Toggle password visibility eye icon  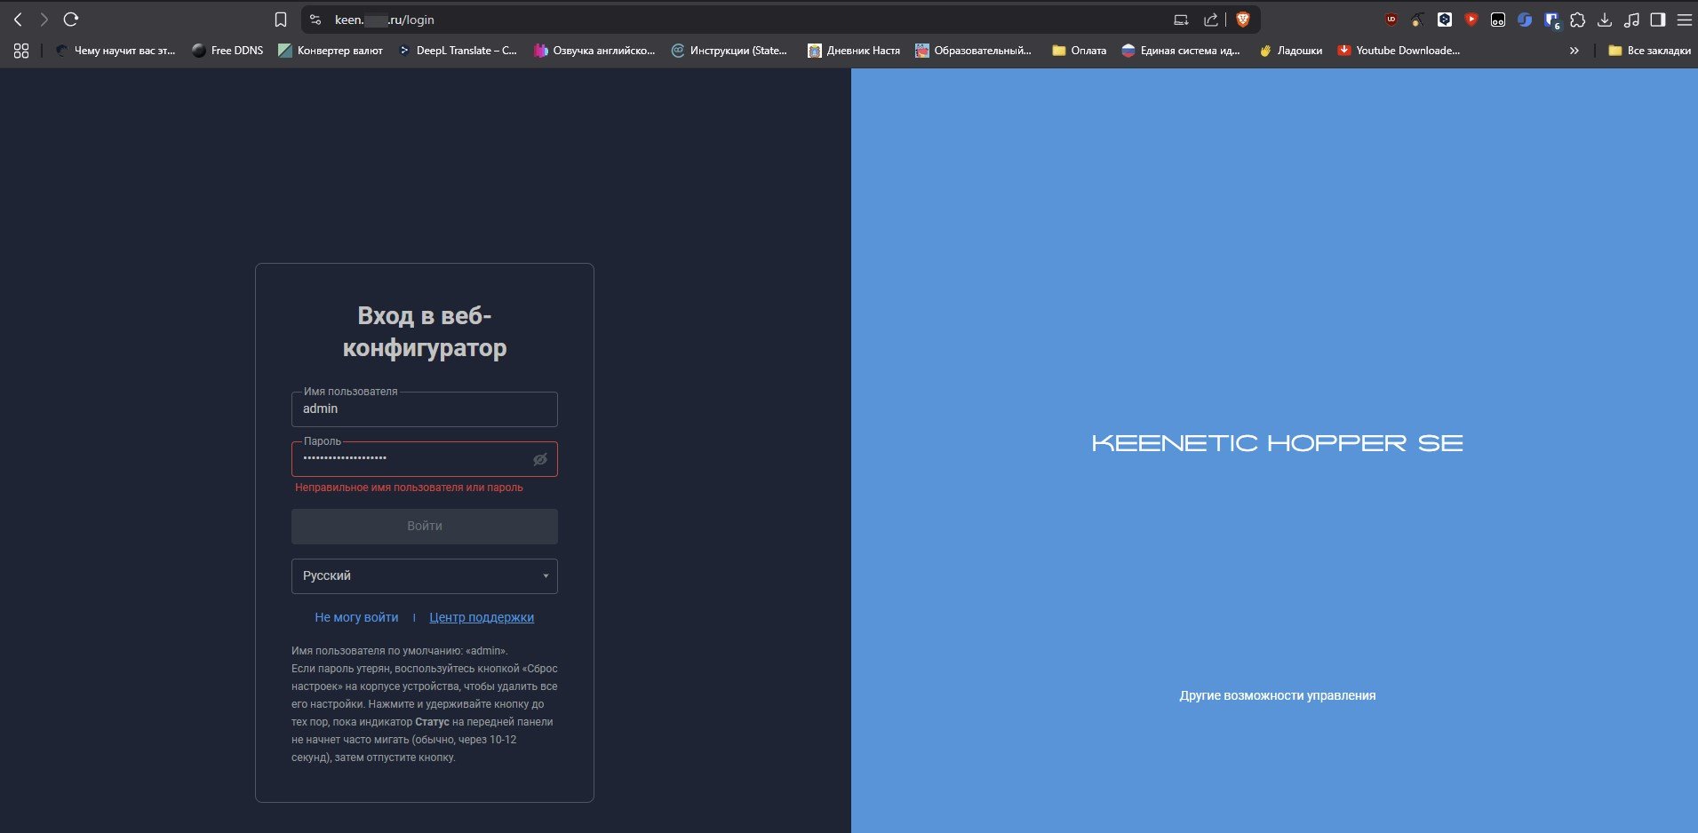(x=539, y=459)
